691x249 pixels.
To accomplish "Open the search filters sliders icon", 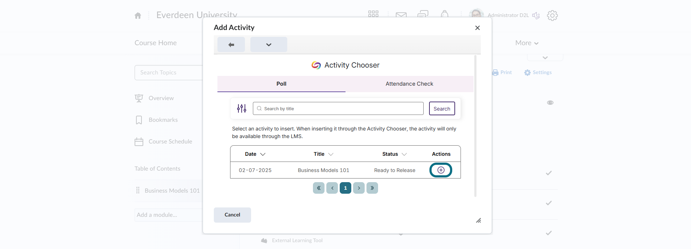I will [x=242, y=108].
